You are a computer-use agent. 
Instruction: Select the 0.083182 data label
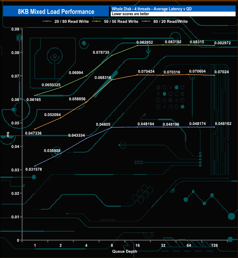click(173, 42)
